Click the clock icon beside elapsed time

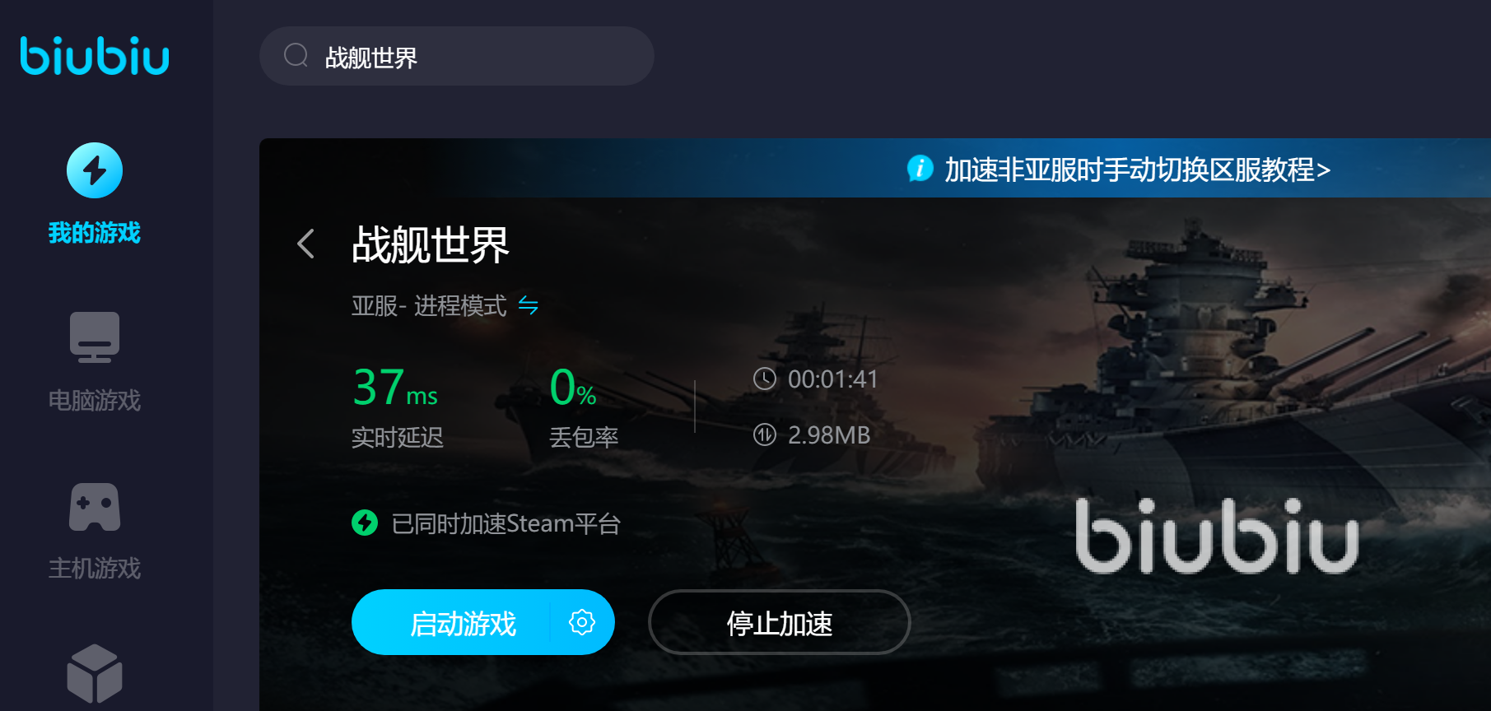765,379
